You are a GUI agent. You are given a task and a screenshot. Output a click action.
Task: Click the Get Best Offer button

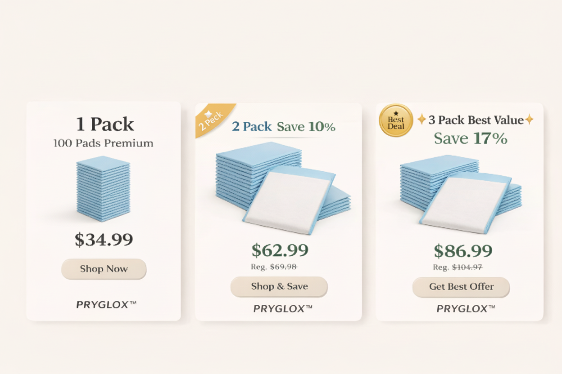(x=461, y=287)
